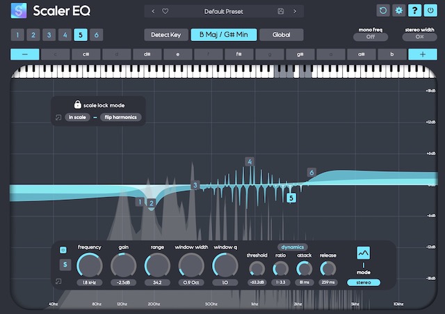
Task: Toggle the mono freq Off switch
Action: pyautogui.click(x=371, y=37)
